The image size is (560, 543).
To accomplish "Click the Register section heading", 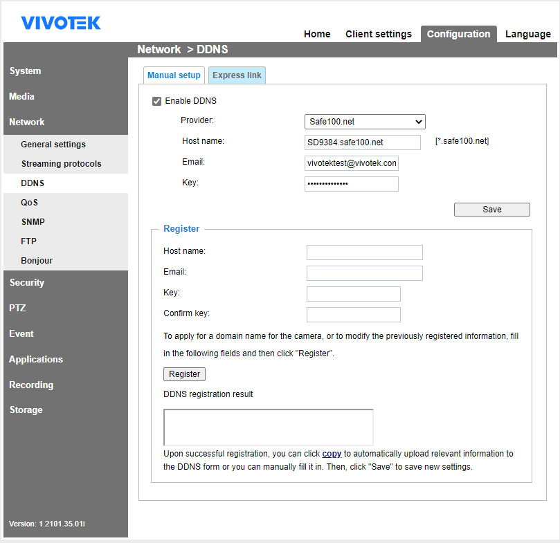I will tap(181, 229).
